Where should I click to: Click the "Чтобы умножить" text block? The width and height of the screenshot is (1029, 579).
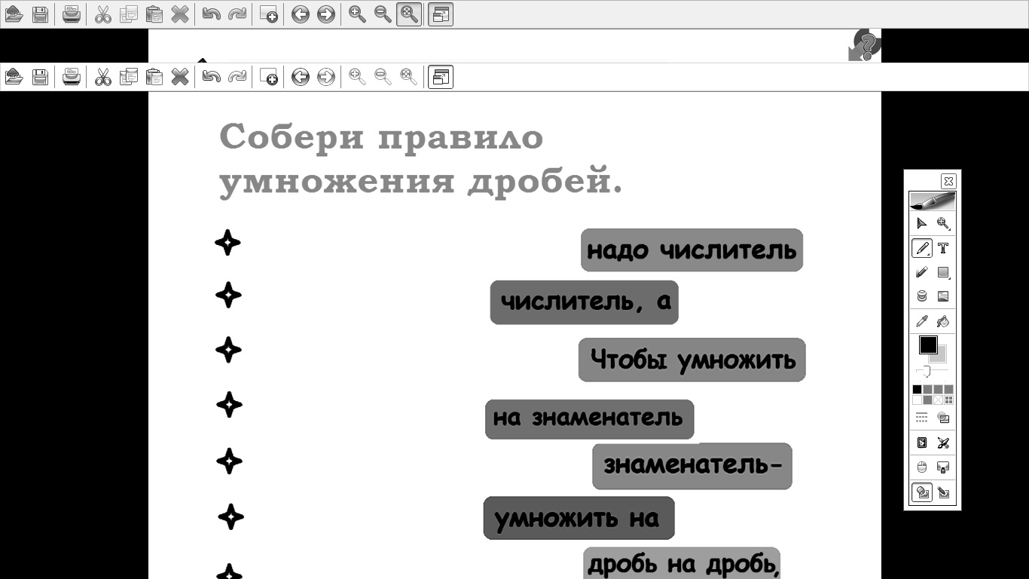(692, 360)
